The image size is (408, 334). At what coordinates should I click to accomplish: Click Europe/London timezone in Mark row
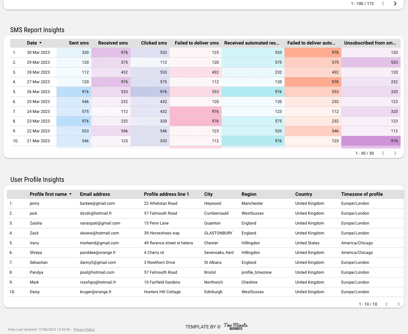point(355,282)
